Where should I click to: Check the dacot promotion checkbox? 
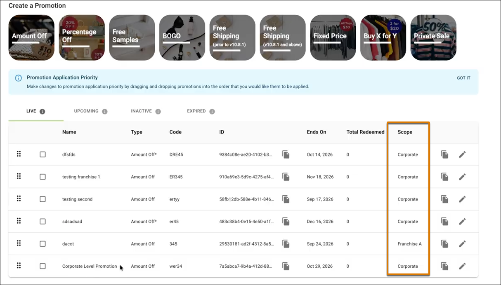pyautogui.click(x=43, y=244)
